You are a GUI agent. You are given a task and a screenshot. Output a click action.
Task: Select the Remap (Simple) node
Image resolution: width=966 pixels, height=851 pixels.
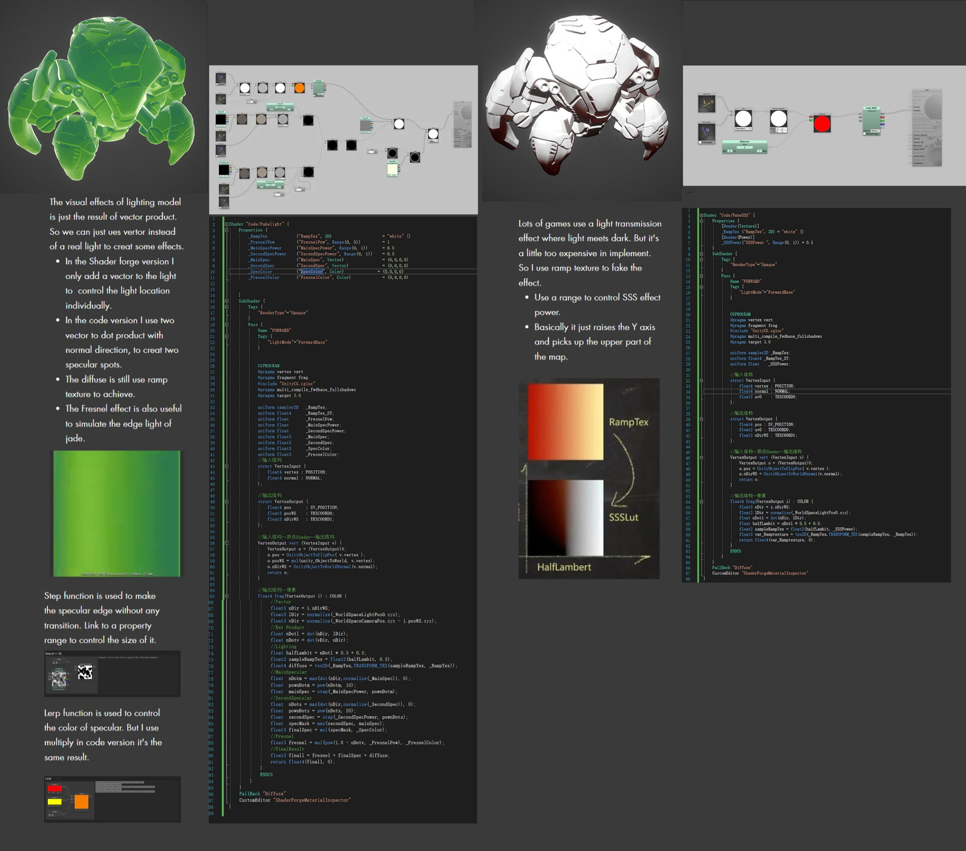coord(779,118)
